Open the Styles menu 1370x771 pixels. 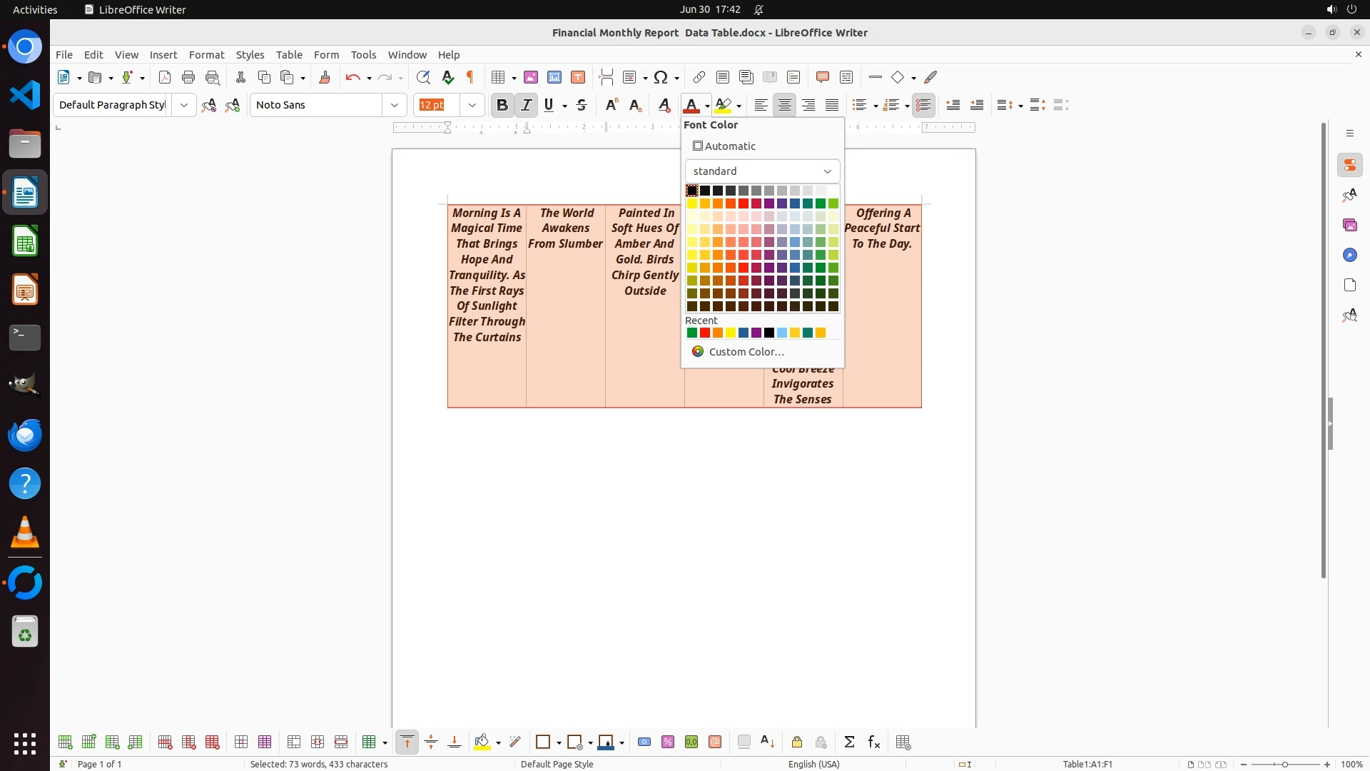250,54
